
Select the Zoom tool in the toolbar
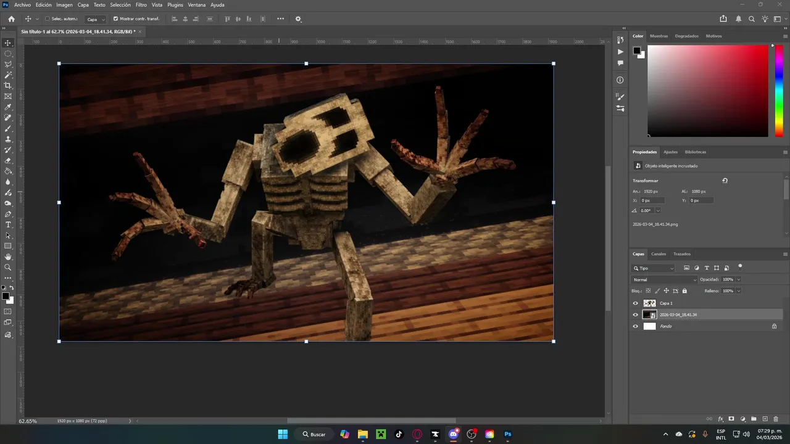[8, 267]
